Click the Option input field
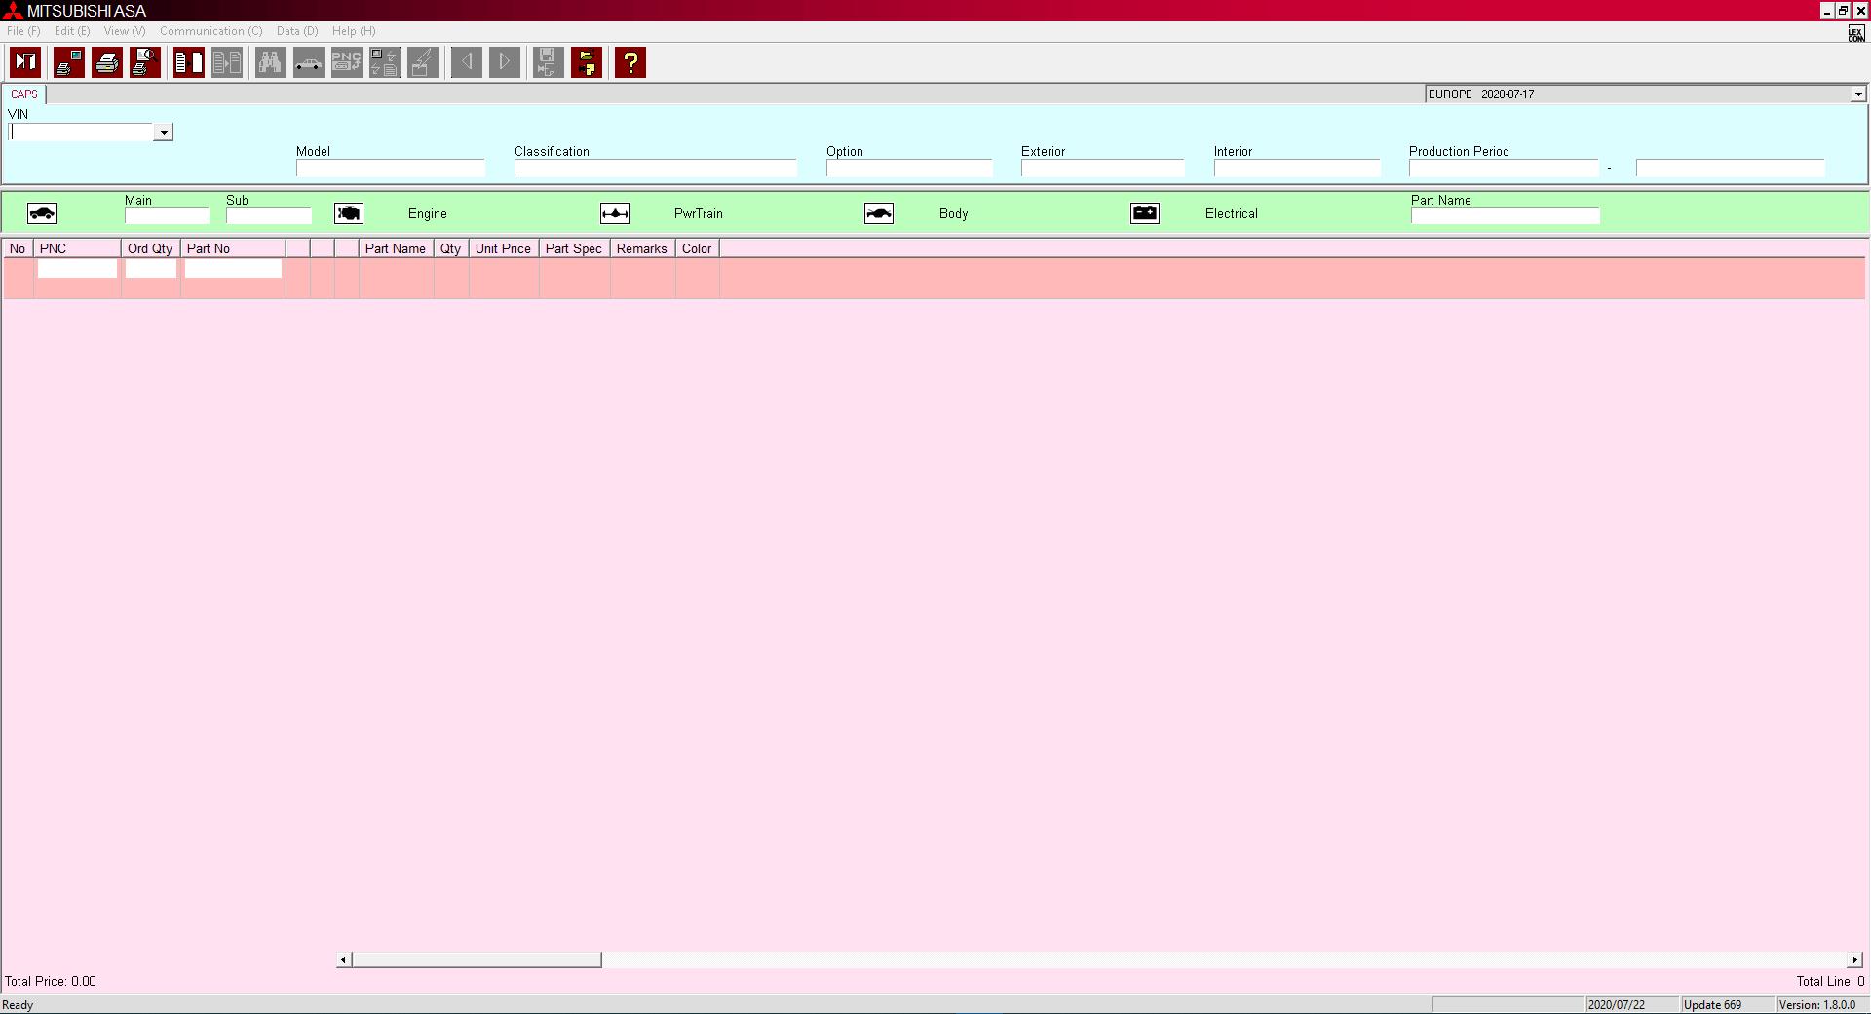1871x1014 pixels. point(909,169)
